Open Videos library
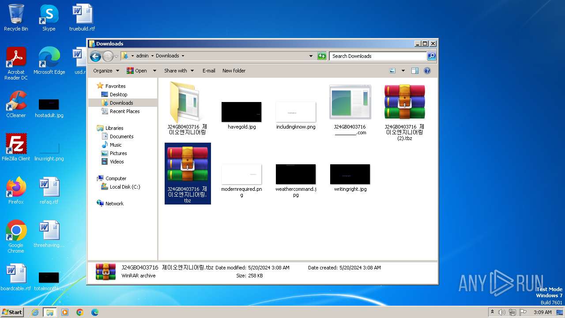 pos(117,162)
